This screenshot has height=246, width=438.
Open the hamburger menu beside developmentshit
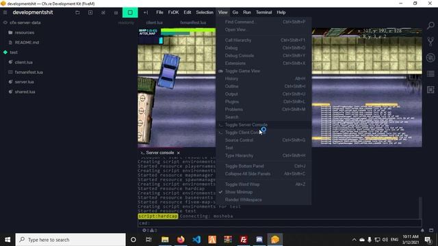point(5,12)
